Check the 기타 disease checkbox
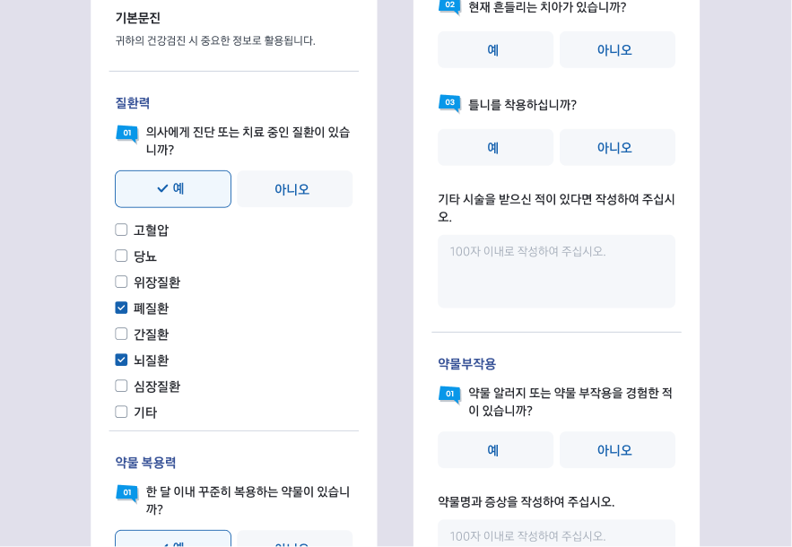Screen dimensions: 792x547 (121, 412)
